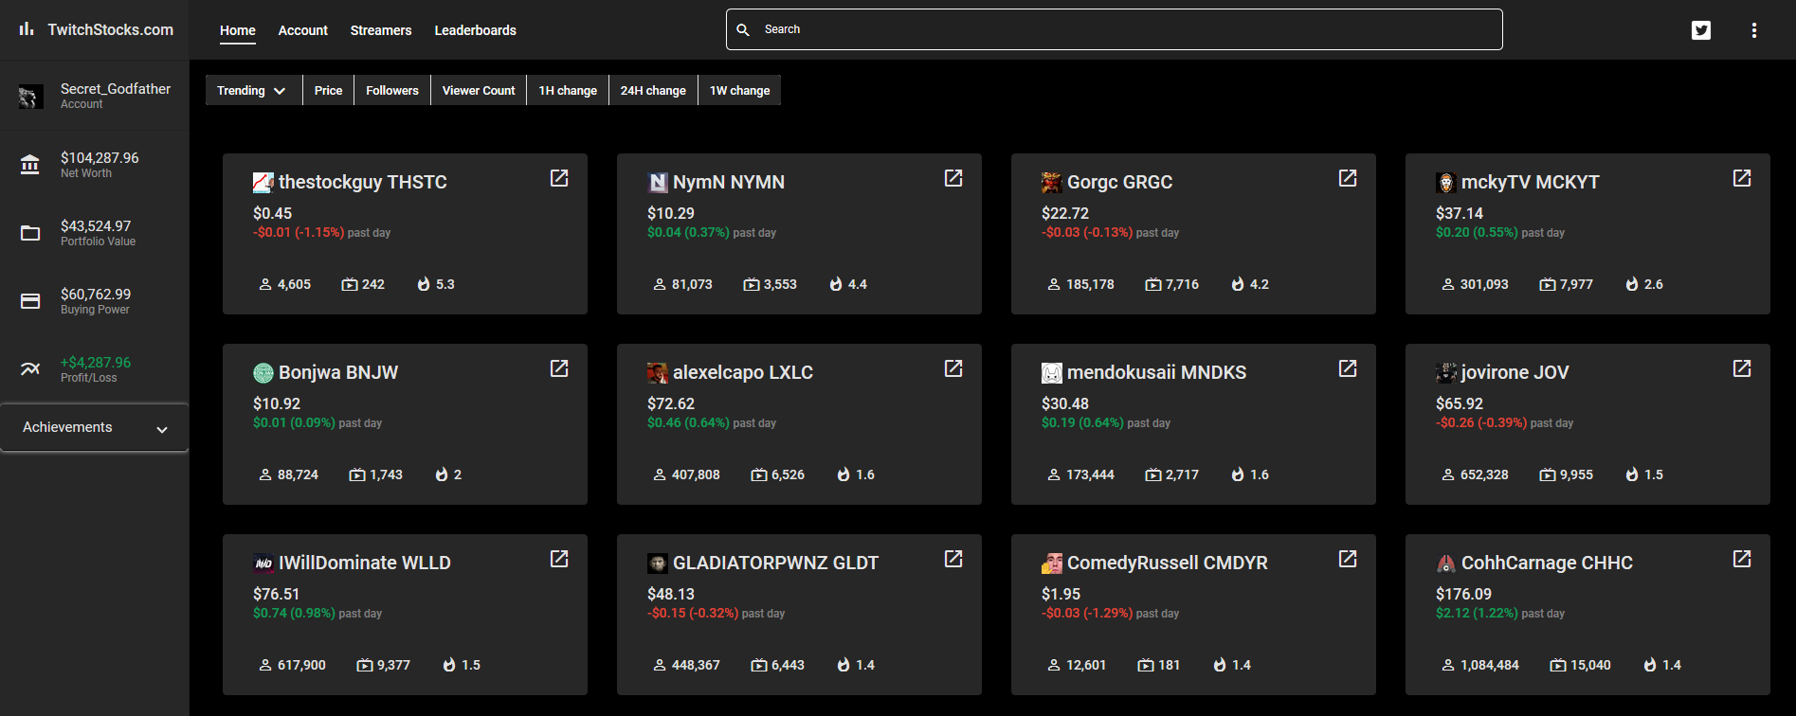
Task: Open thestockguy THSTC in new window icon
Action: coord(559,178)
